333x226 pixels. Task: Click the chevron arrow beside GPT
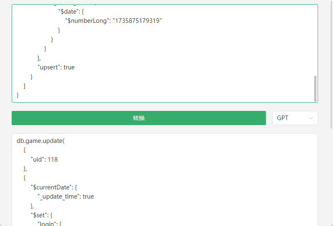point(311,118)
